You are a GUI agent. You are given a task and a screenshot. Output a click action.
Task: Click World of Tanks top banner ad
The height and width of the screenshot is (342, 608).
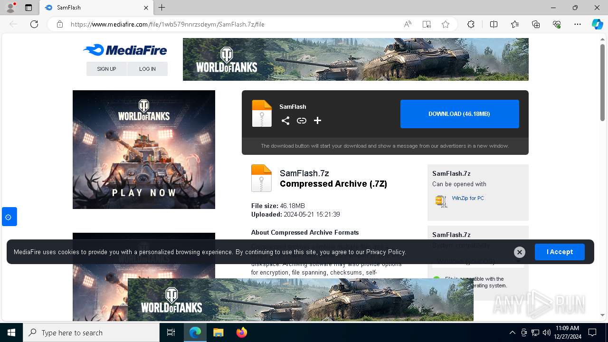[355, 59]
